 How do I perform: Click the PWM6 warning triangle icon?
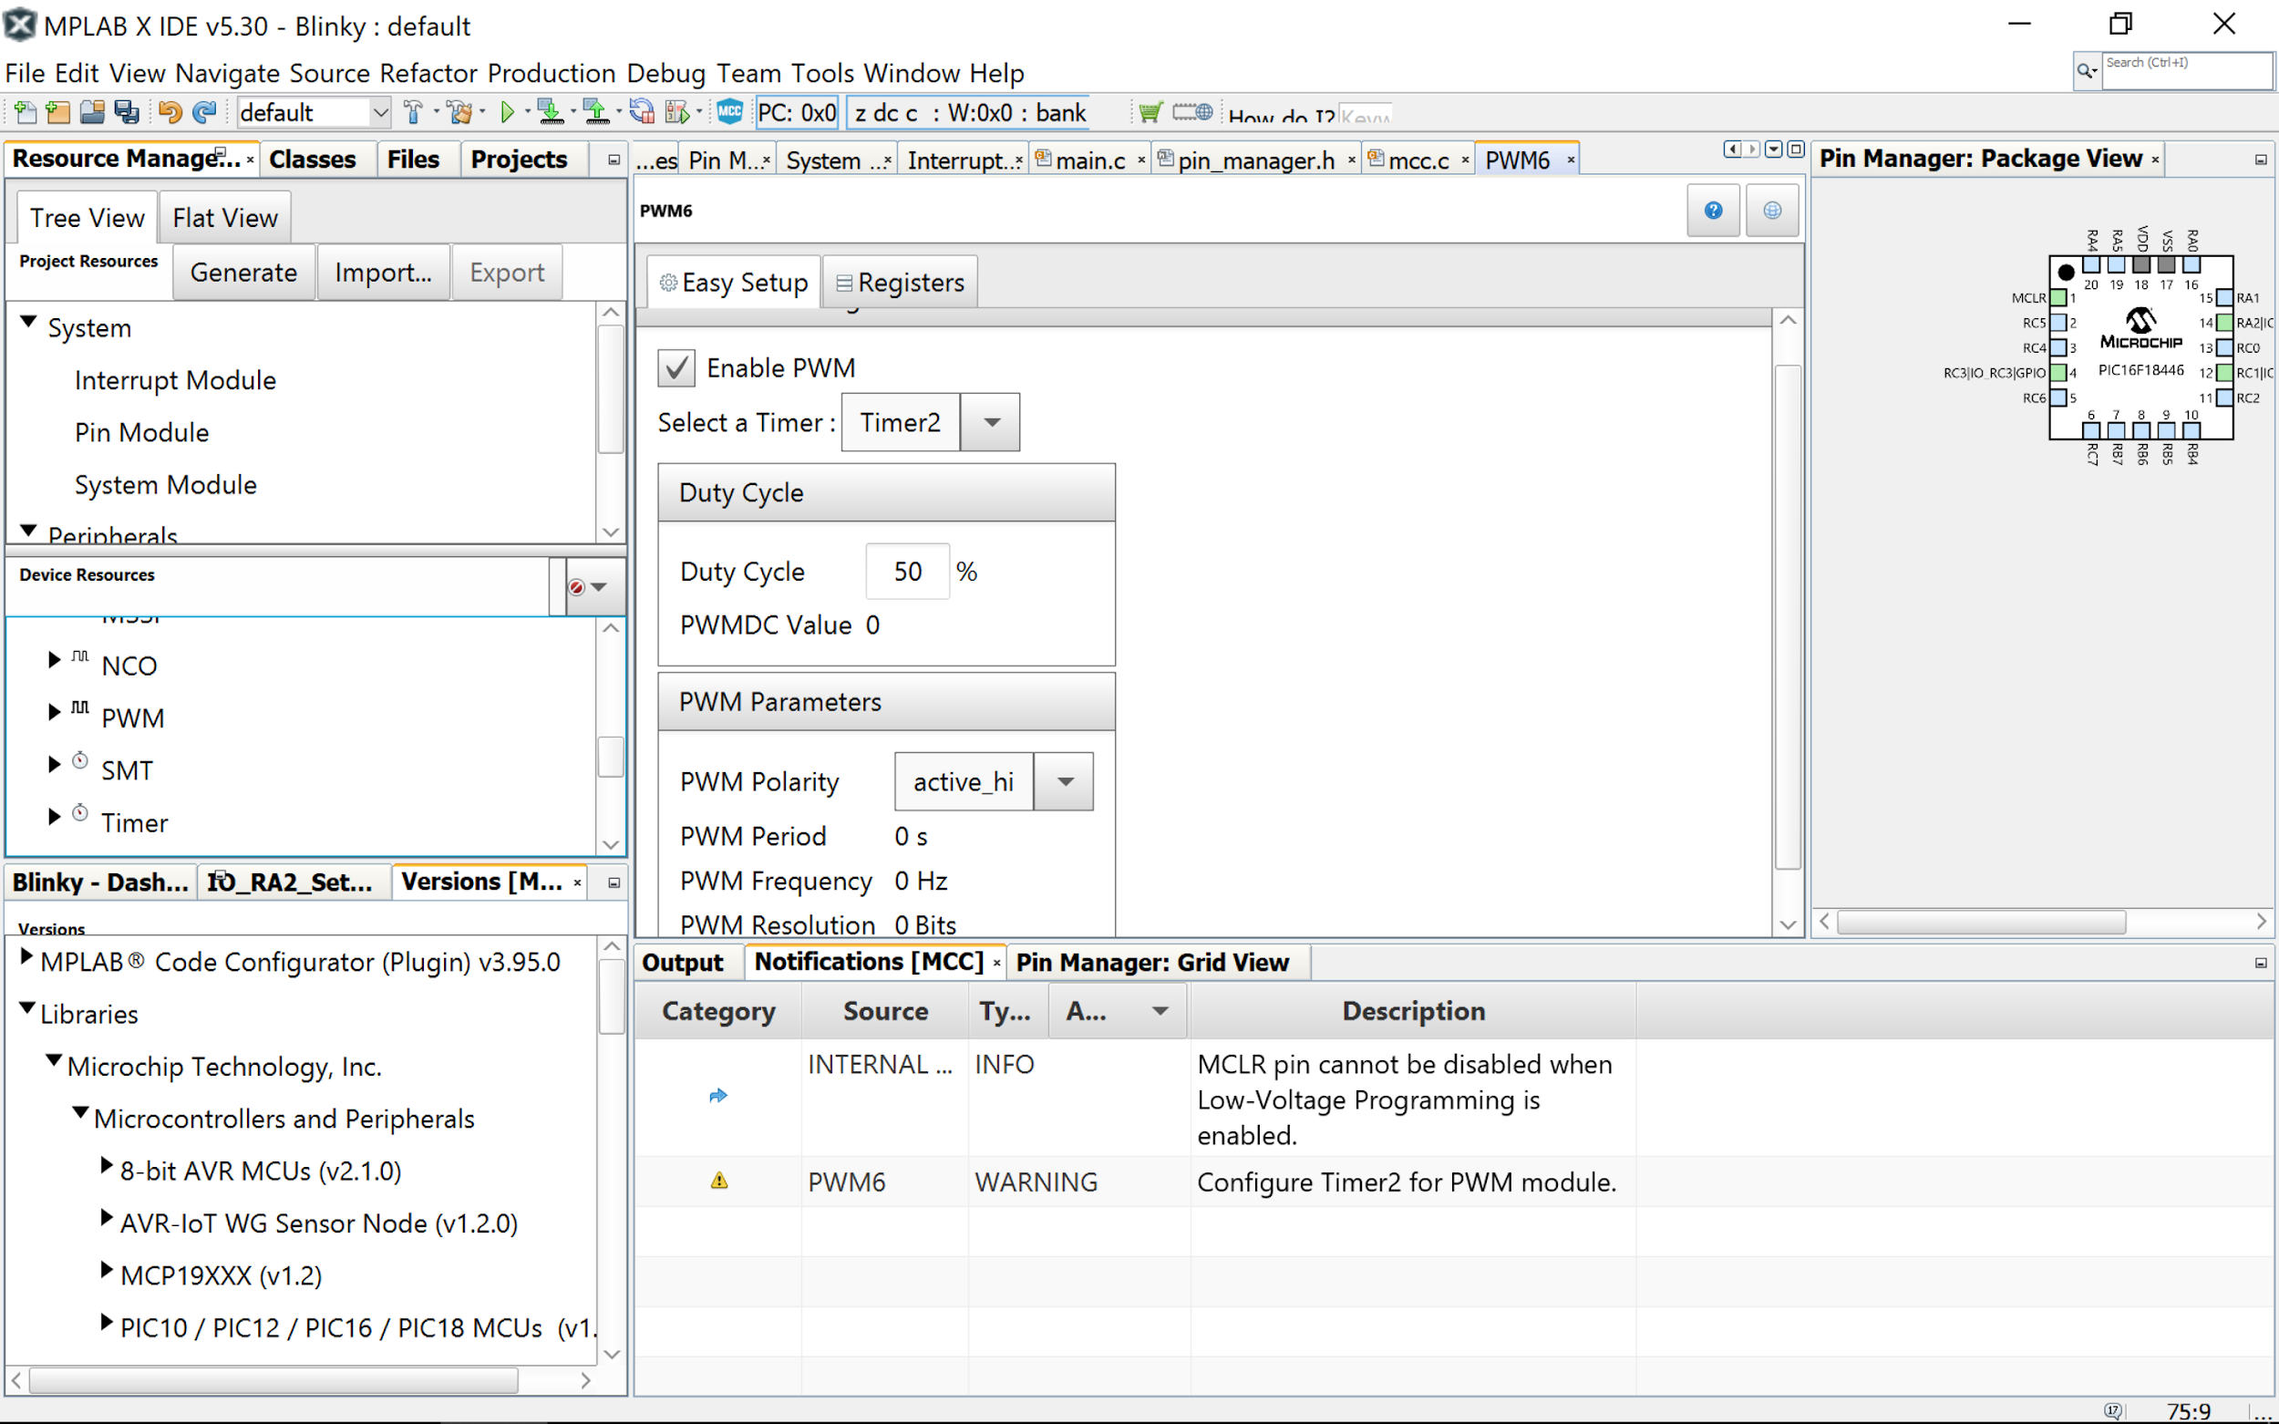[719, 1181]
